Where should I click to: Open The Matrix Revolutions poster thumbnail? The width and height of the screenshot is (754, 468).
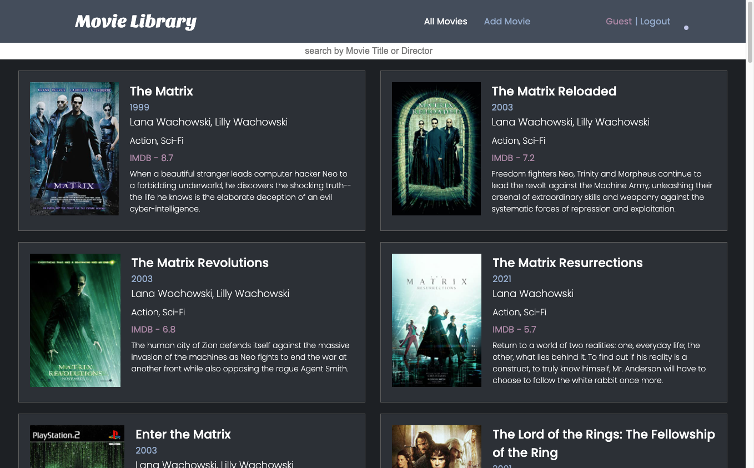[75, 320]
